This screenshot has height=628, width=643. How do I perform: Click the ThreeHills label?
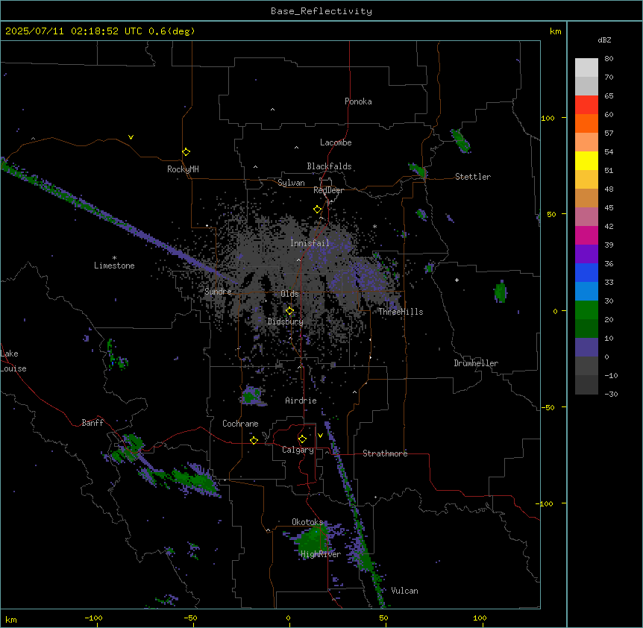point(401,312)
